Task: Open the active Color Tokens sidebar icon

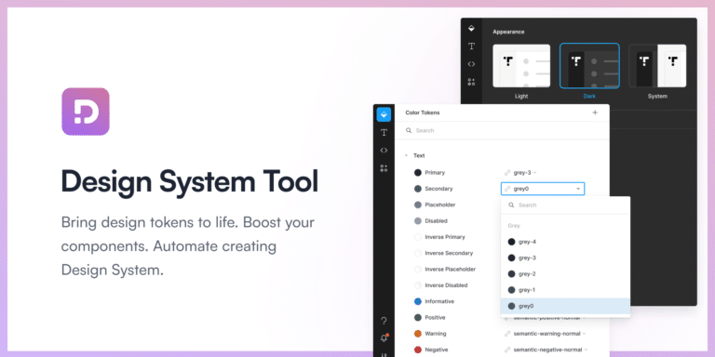Action: click(384, 114)
